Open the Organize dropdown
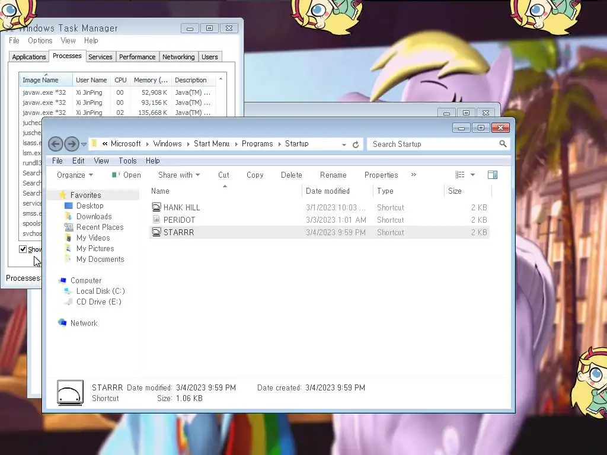Screen dimensions: 607x455 pos(75,175)
